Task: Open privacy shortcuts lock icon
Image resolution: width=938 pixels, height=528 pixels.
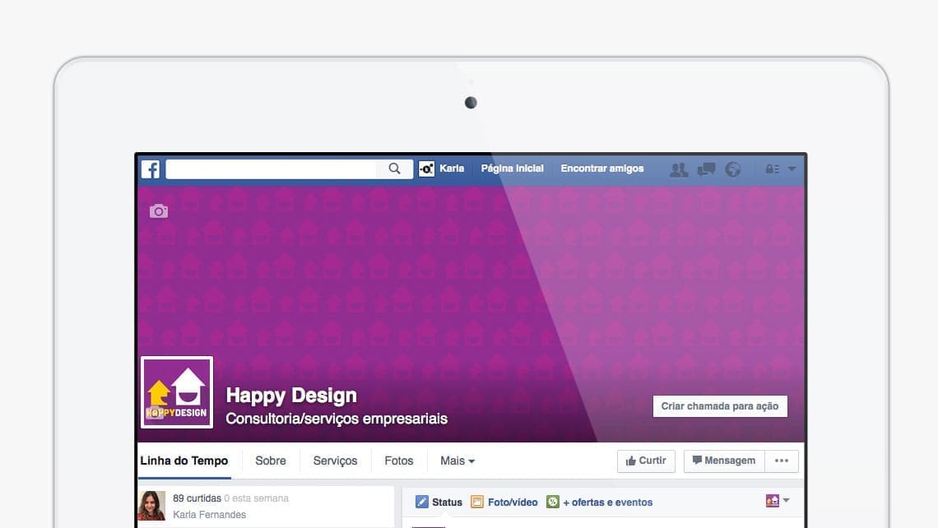Action: pyautogui.click(x=773, y=169)
